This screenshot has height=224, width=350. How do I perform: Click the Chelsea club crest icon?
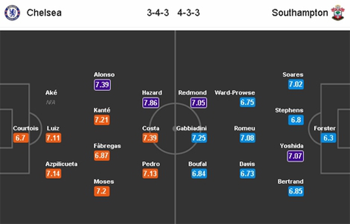pyautogui.click(x=12, y=13)
